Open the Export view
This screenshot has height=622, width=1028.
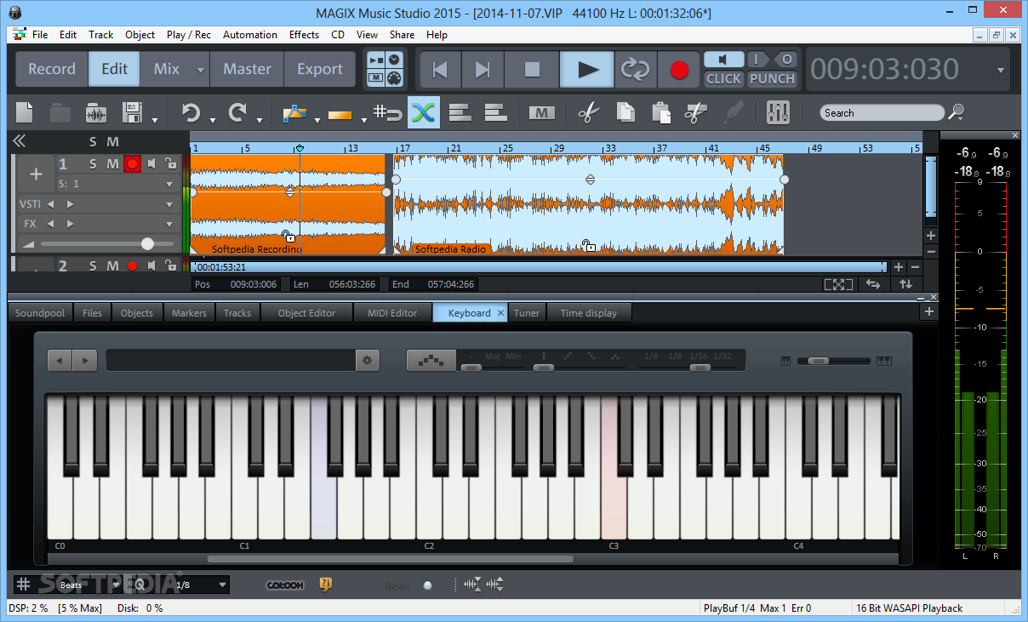[320, 69]
